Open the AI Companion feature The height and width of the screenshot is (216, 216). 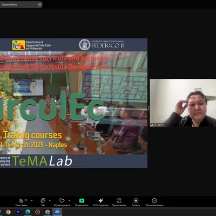[101, 202]
